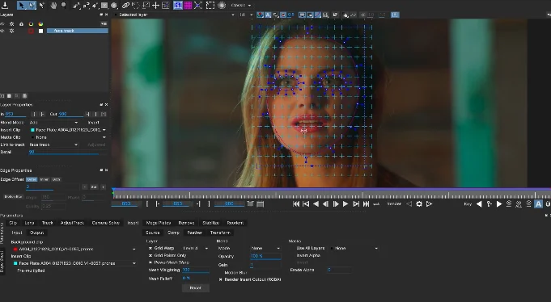Image resolution: width=551 pixels, height=302 pixels.
Task: Click the dashed-square area tool icon
Action: pos(210,6)
